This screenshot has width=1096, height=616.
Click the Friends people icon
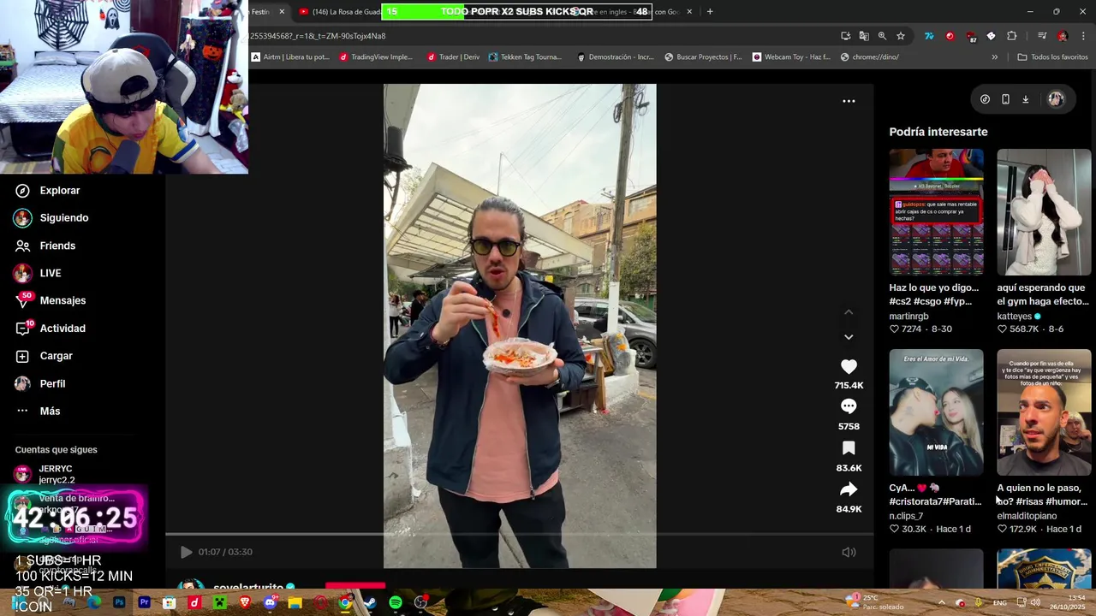[x=22, y=246]
